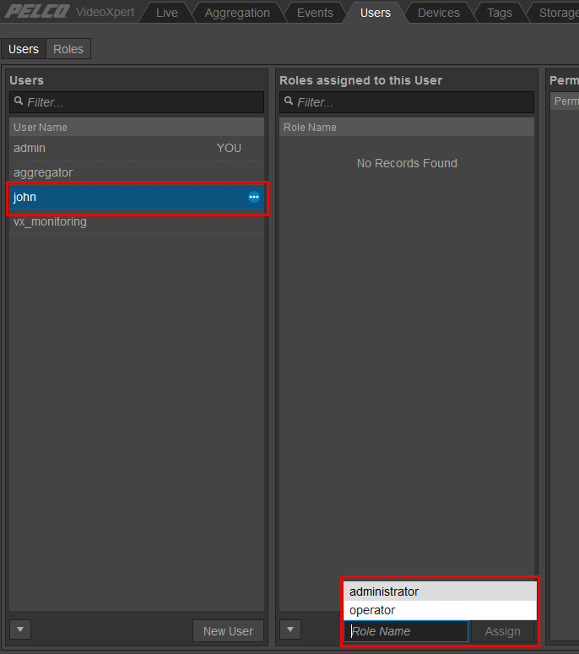This screenshot has width=579, height=654.
Task: Click the Assign button
Action: tap(502, 631)
